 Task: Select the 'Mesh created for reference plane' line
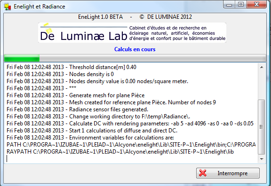[x=111, y=102]
